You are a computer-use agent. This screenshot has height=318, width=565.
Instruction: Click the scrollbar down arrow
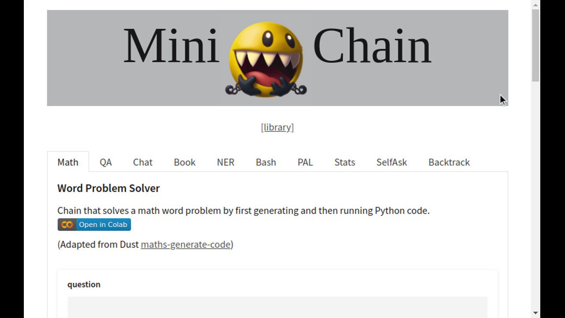535,314
